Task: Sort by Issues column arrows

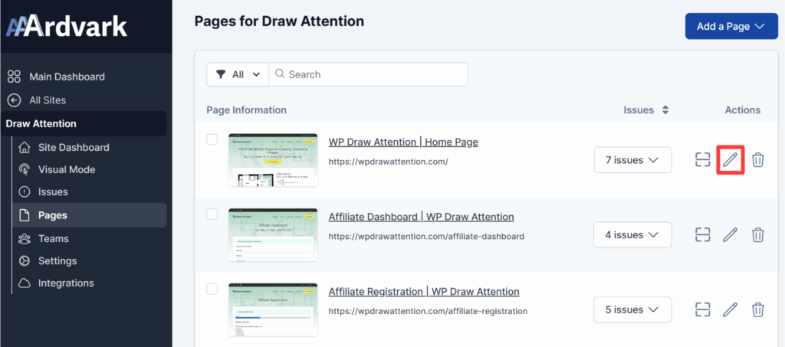Action: [665, 110]
